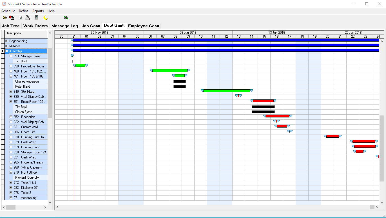Expand the 352 - Reception job
This screenshot has width=386, height=218.
pos(11,117)
